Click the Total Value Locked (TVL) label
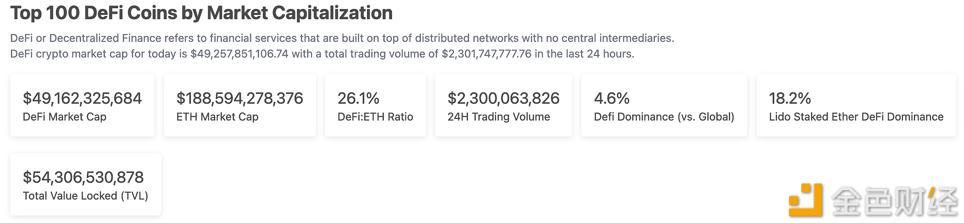The width and height of the screenshot is (964, 223). coord(85,196)
